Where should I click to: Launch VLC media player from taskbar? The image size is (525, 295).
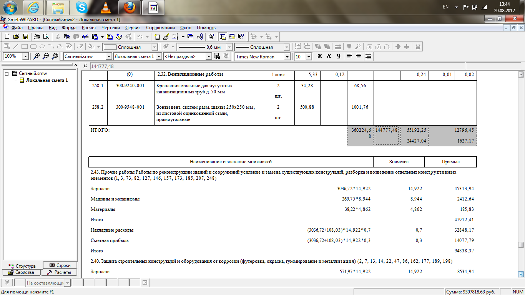tap(105, 7)
